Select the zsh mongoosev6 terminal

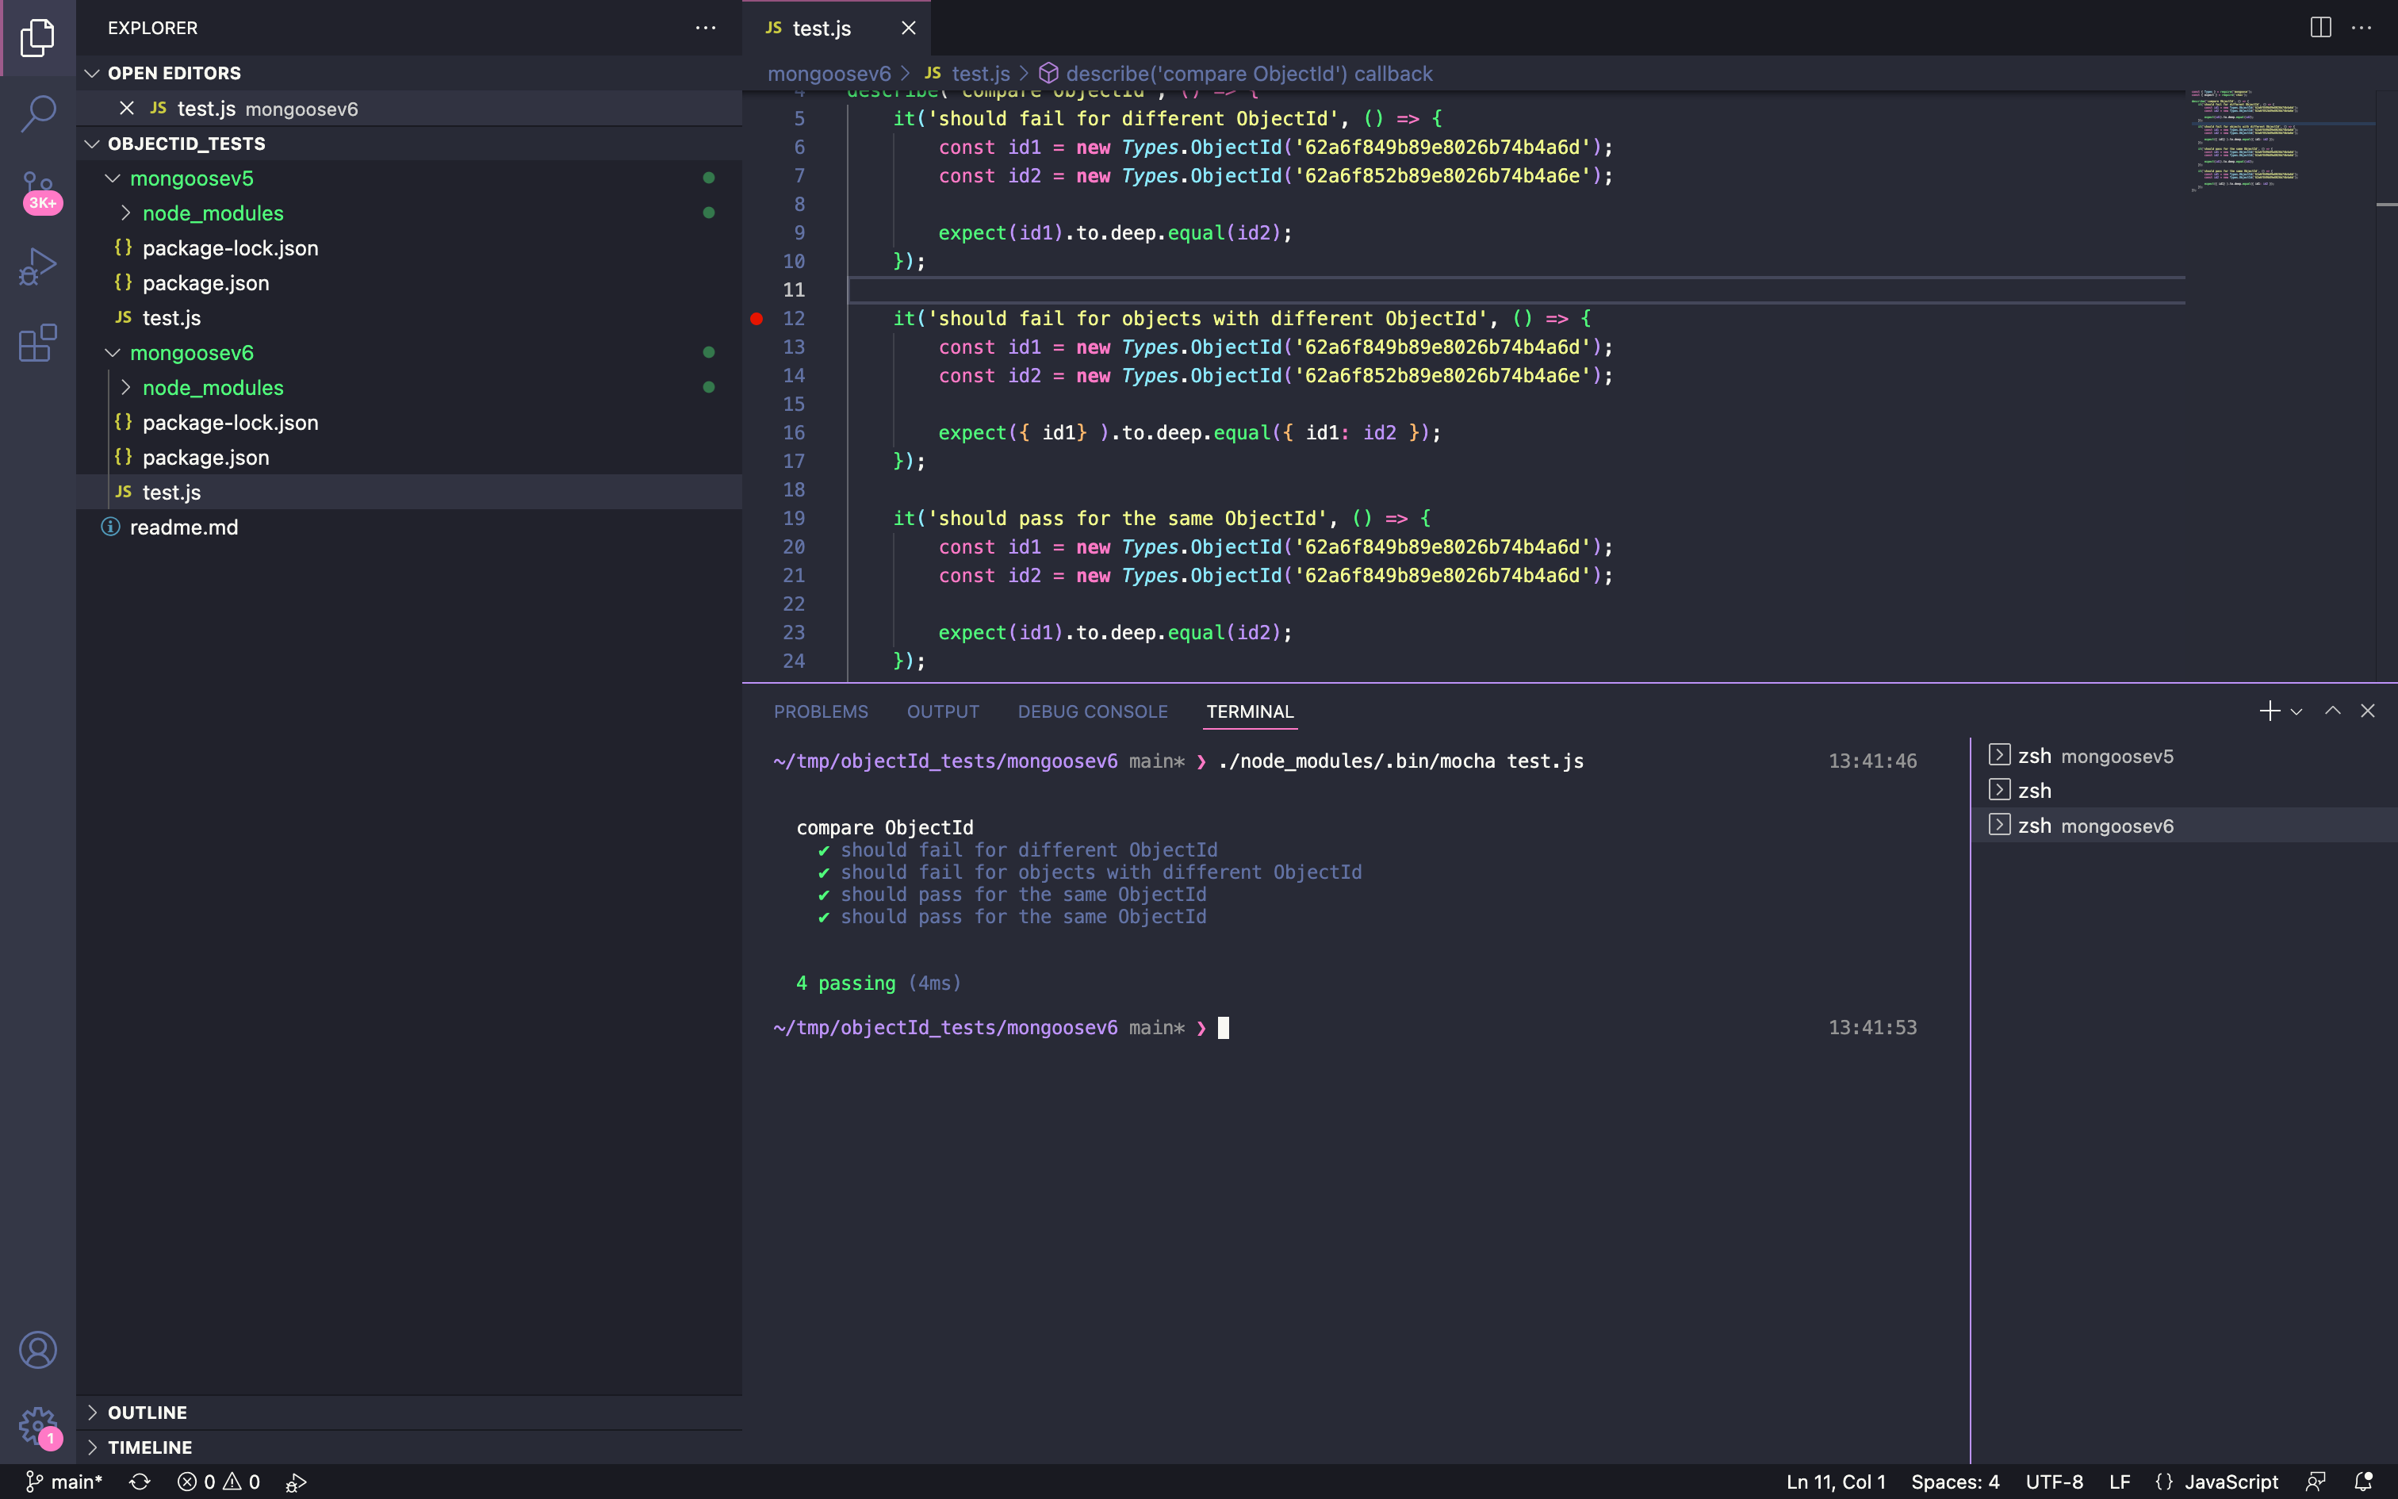tap(2184, 825)
